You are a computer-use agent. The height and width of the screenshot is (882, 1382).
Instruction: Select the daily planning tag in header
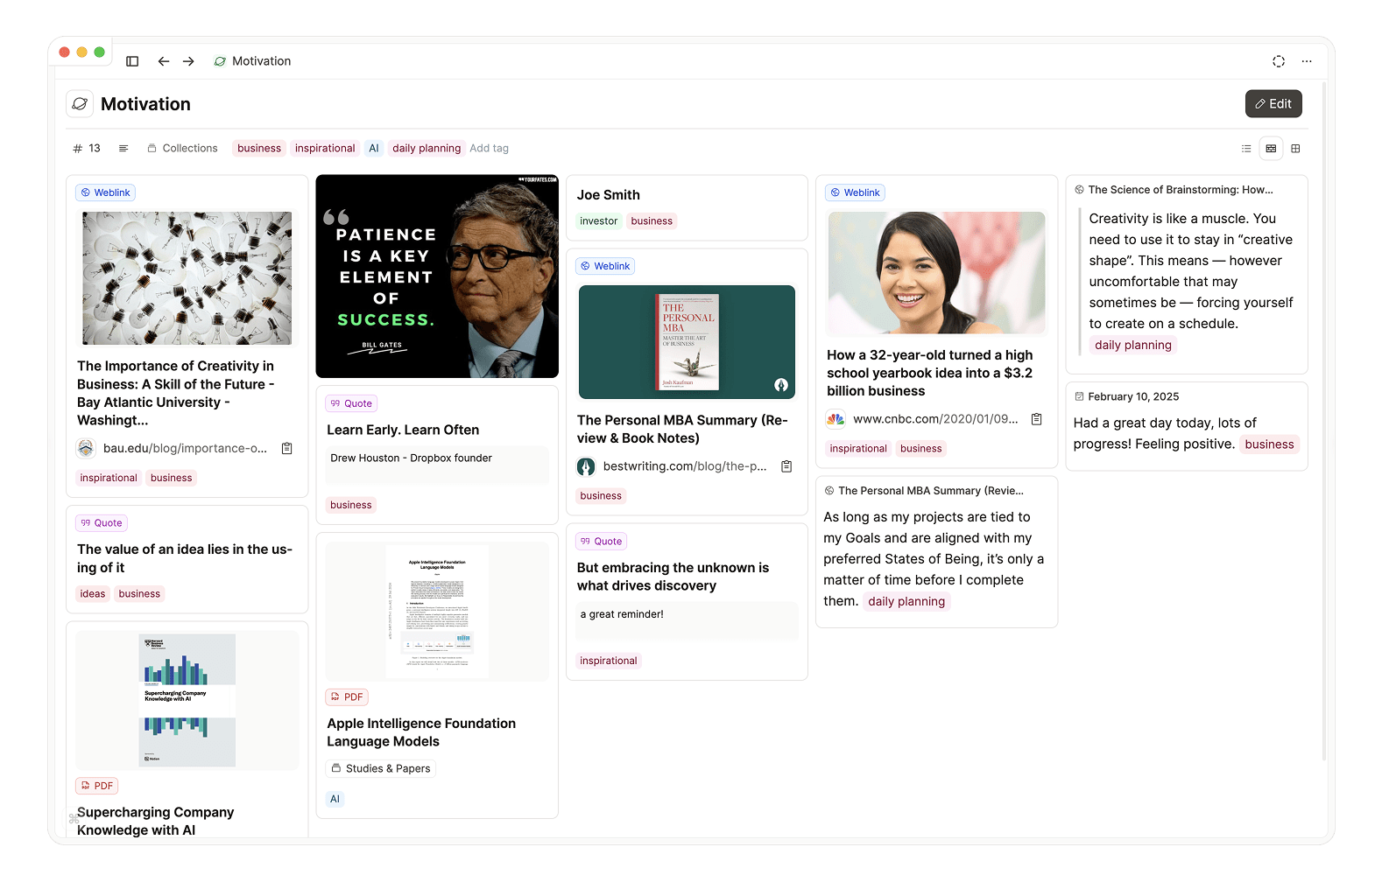tap(426, 149)
